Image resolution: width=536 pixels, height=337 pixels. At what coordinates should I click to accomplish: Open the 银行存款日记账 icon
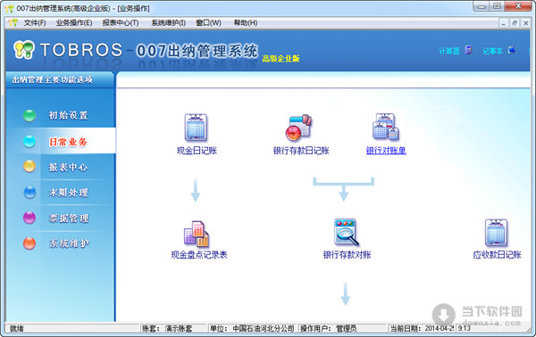pos(299,127)
